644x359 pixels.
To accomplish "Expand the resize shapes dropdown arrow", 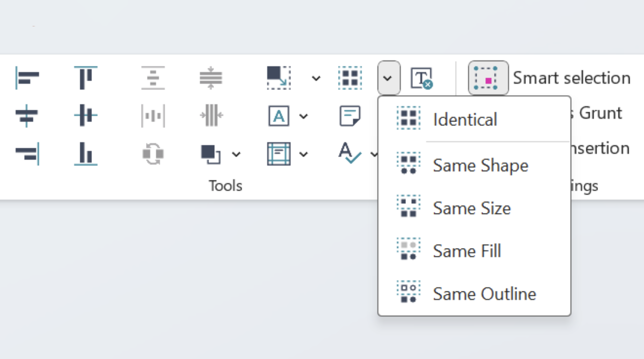I will pos(316,78).
